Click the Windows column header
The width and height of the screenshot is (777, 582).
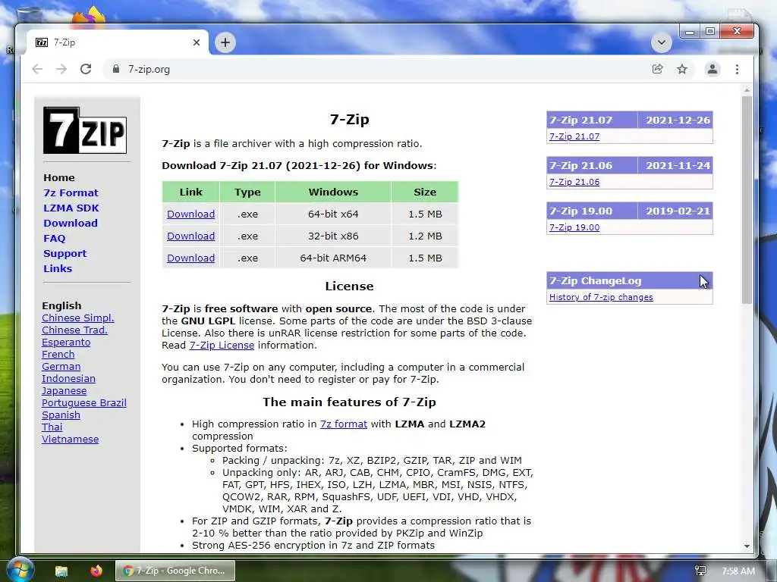[333, 192]
